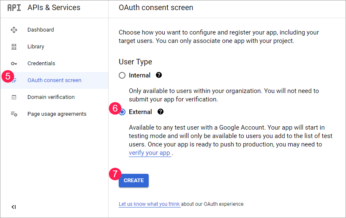Click the Dashboard icon in the sidebar
The image size is (346, 218).
[14, 30]
